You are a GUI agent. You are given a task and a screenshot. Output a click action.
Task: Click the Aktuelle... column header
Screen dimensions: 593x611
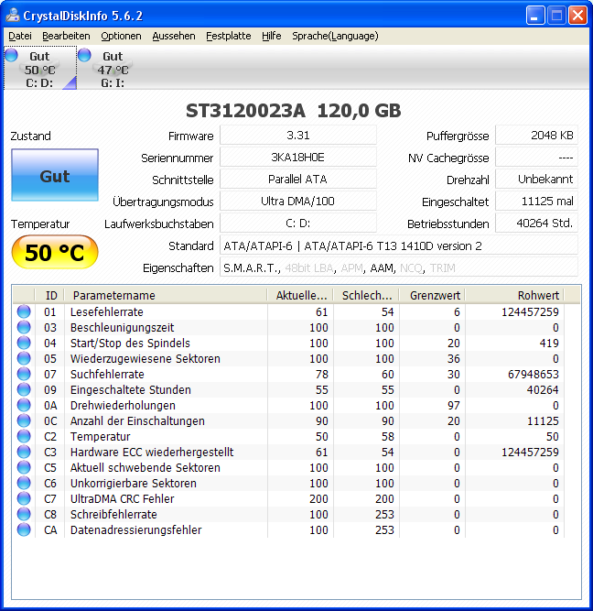click(x=300, y=295)
